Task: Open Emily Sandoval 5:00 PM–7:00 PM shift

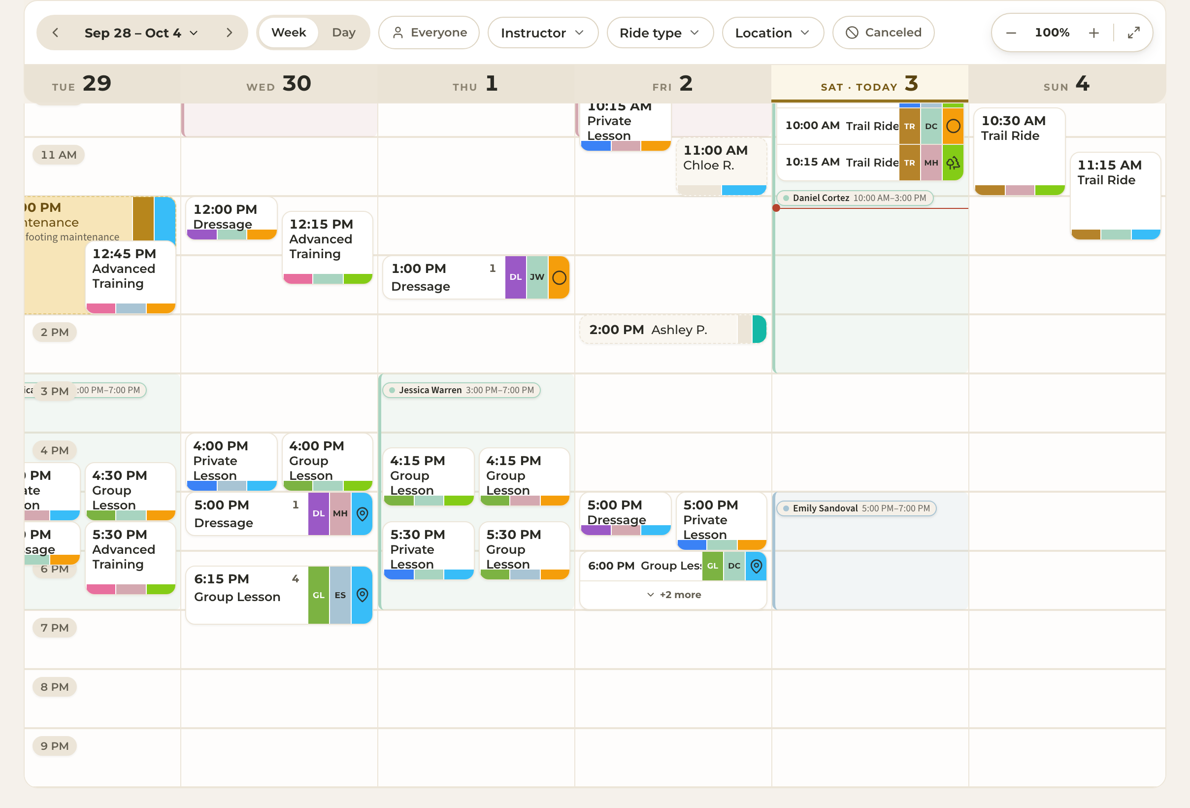Action: [x=856, y=508]
